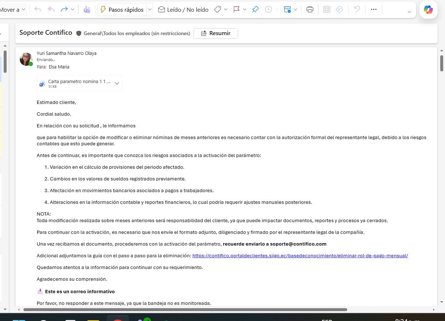The image size is (445, 321).
Task: Expand the snooze clock dropdown
Action: click(x=277, y=10)
